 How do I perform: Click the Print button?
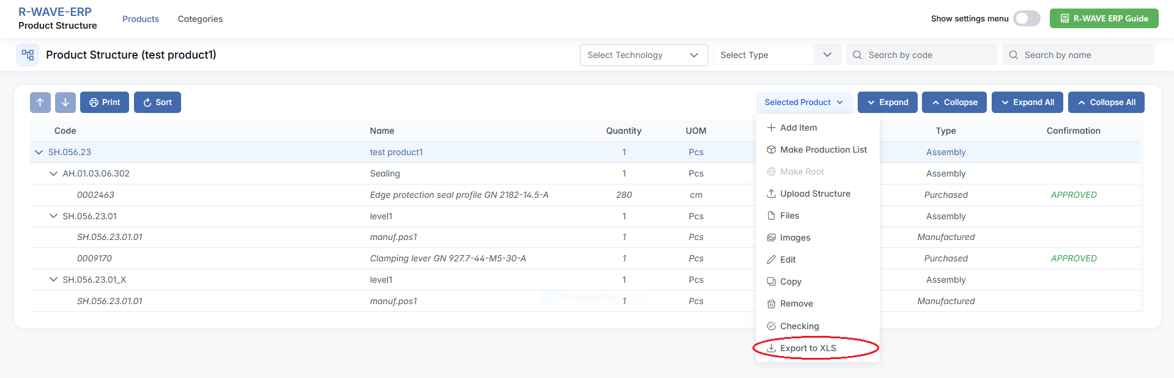click(105, 103)
